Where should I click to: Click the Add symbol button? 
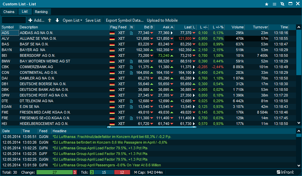36,20
